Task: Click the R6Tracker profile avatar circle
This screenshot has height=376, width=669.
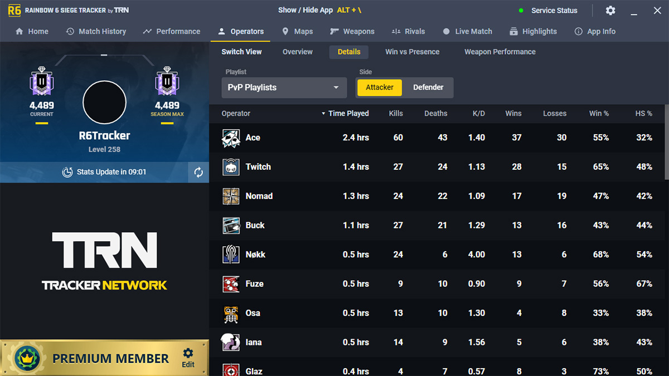Action: 104,102
